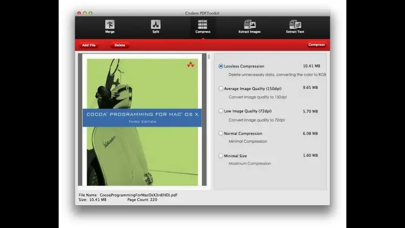Open the Split tool
Viewport: 405px width, 228px height.
[x=155, y=27]
